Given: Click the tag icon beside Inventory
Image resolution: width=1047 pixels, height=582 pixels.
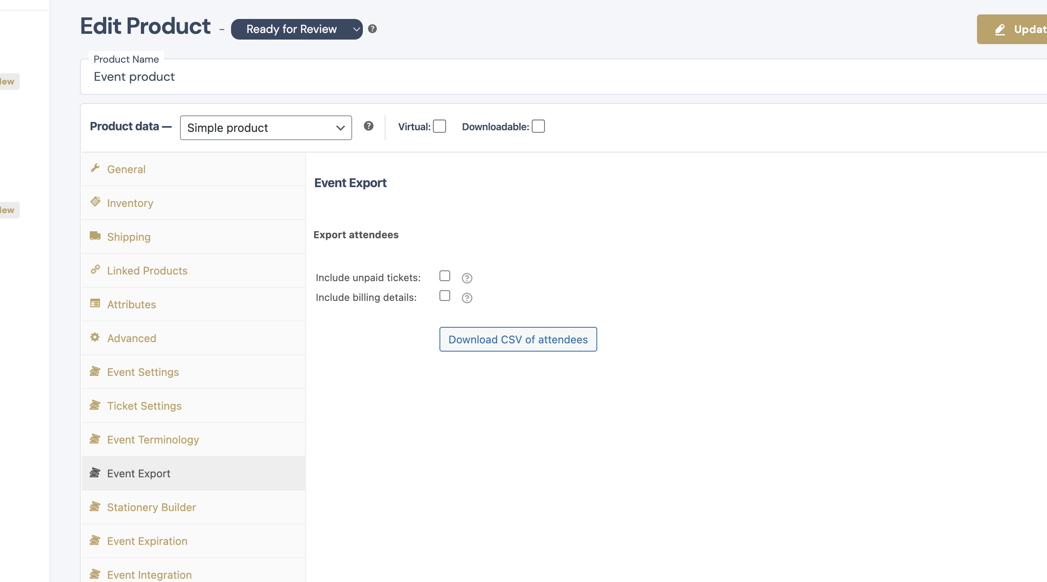Looking at the screenshot, I should [x=95, y=202].
